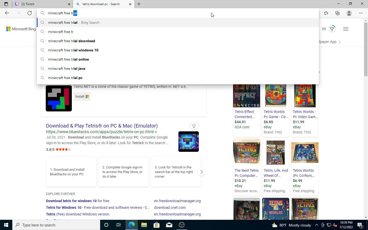Click The Next Tetris product image
The height and width of the screenshot is (230, 368).
point(247,153)
